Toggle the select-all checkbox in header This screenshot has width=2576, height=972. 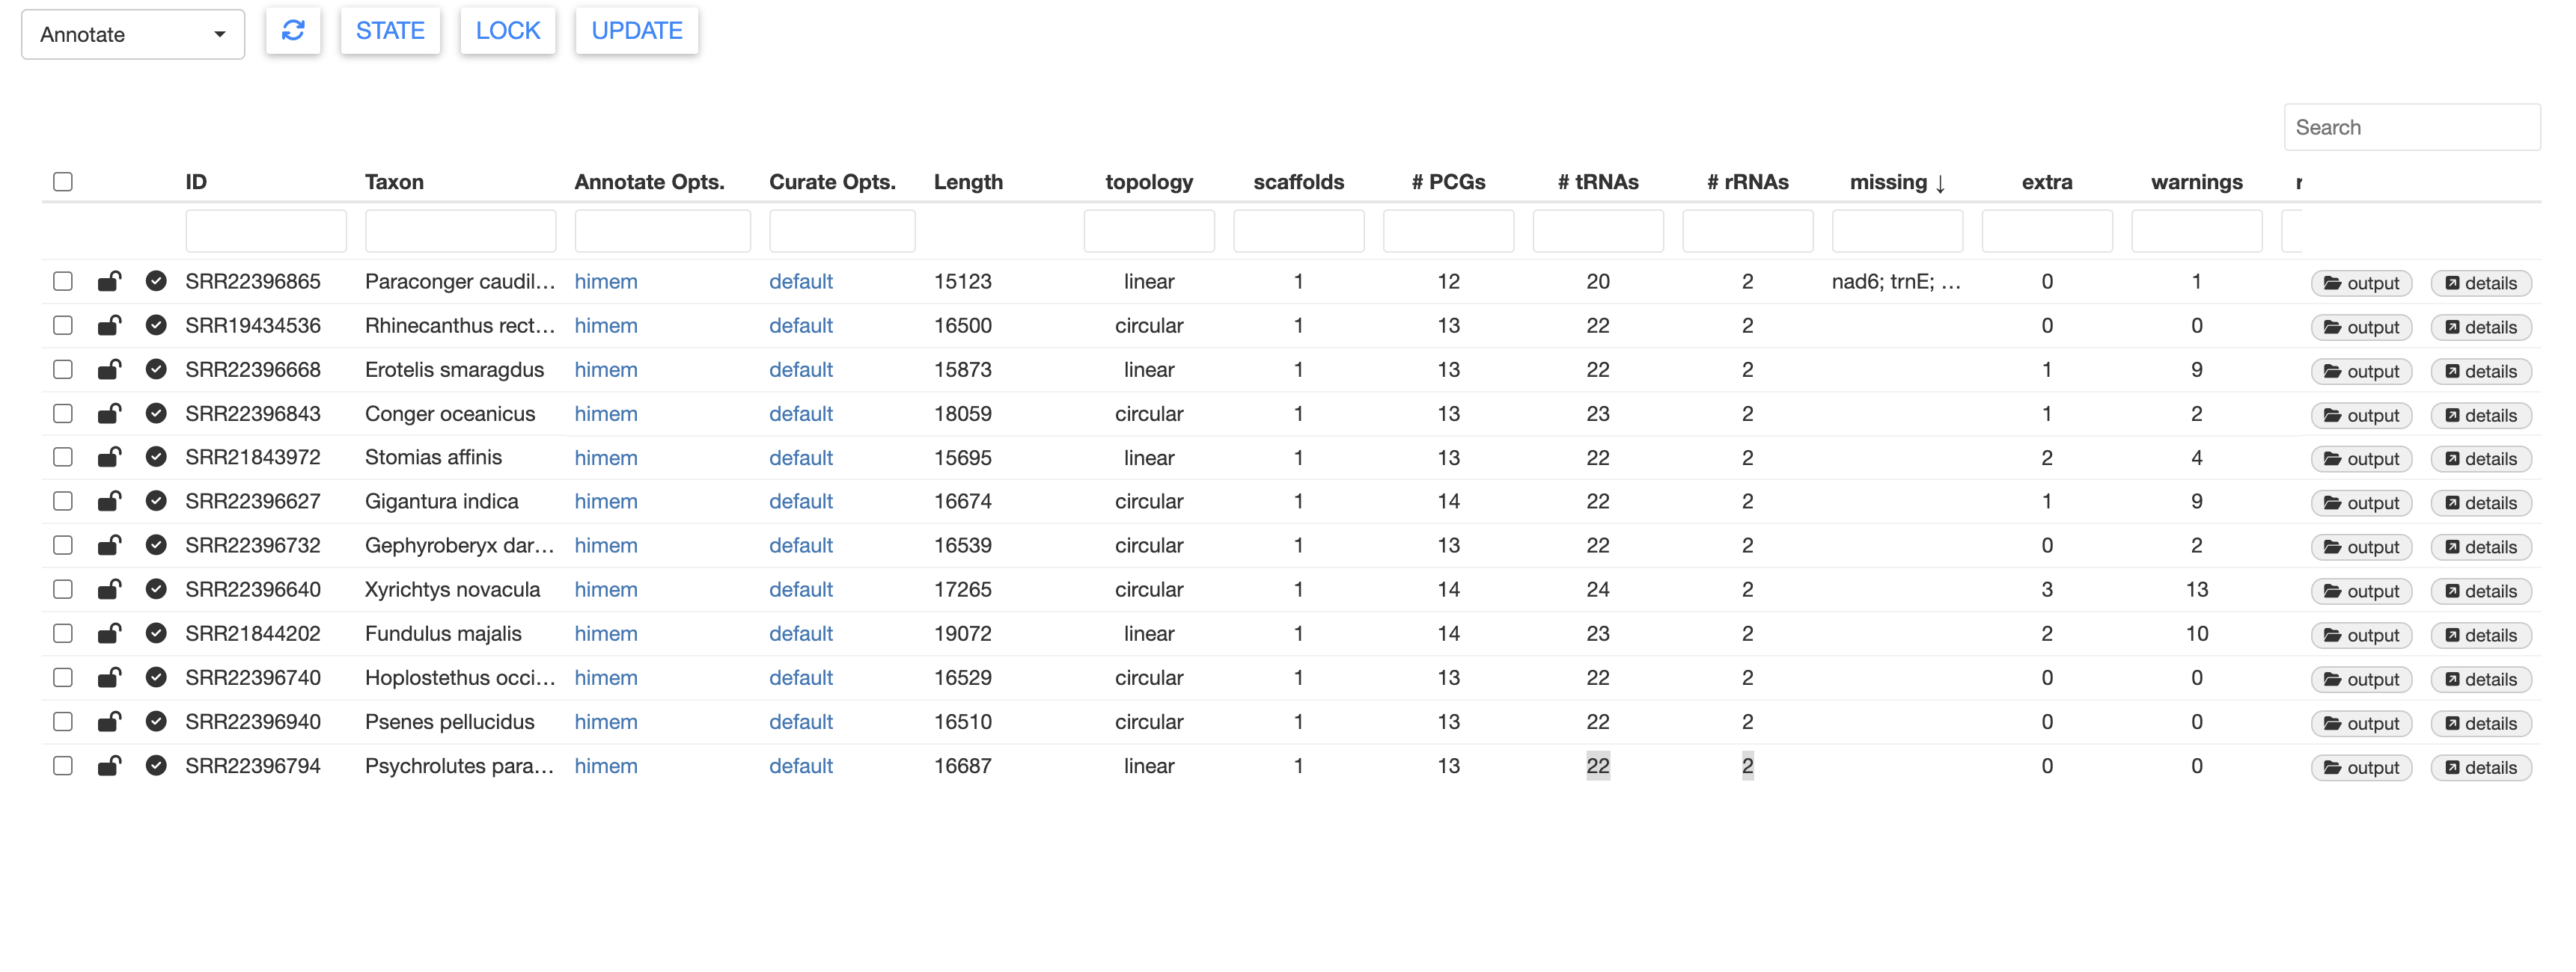tap(63, 182)
